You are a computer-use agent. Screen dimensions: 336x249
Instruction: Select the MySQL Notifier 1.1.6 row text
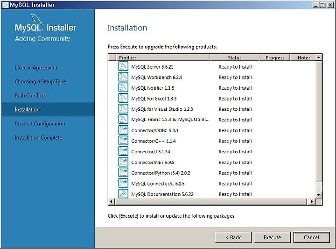[x=153, y=88]
